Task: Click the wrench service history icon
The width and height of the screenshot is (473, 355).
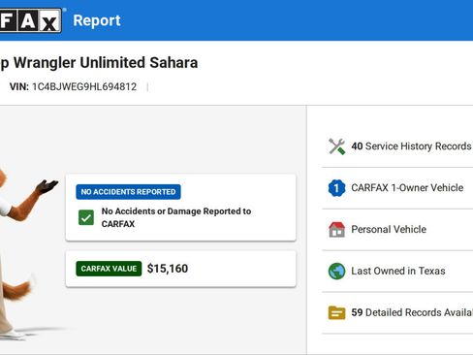Action: (336, 146)
